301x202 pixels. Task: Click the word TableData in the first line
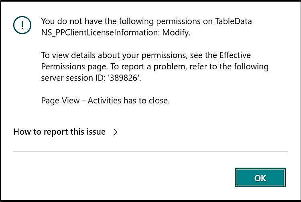coord(233,21)
